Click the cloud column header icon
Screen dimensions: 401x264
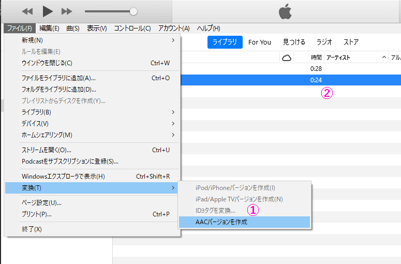click(x=287, y=58)
